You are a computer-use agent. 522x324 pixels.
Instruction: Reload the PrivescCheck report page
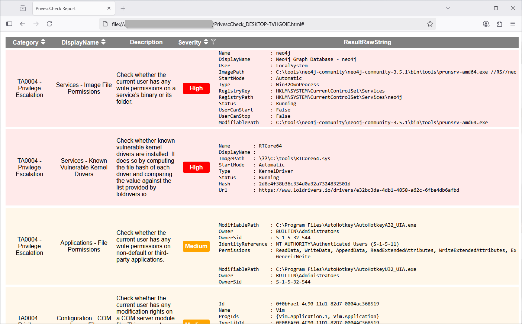(x=49, y=23)
